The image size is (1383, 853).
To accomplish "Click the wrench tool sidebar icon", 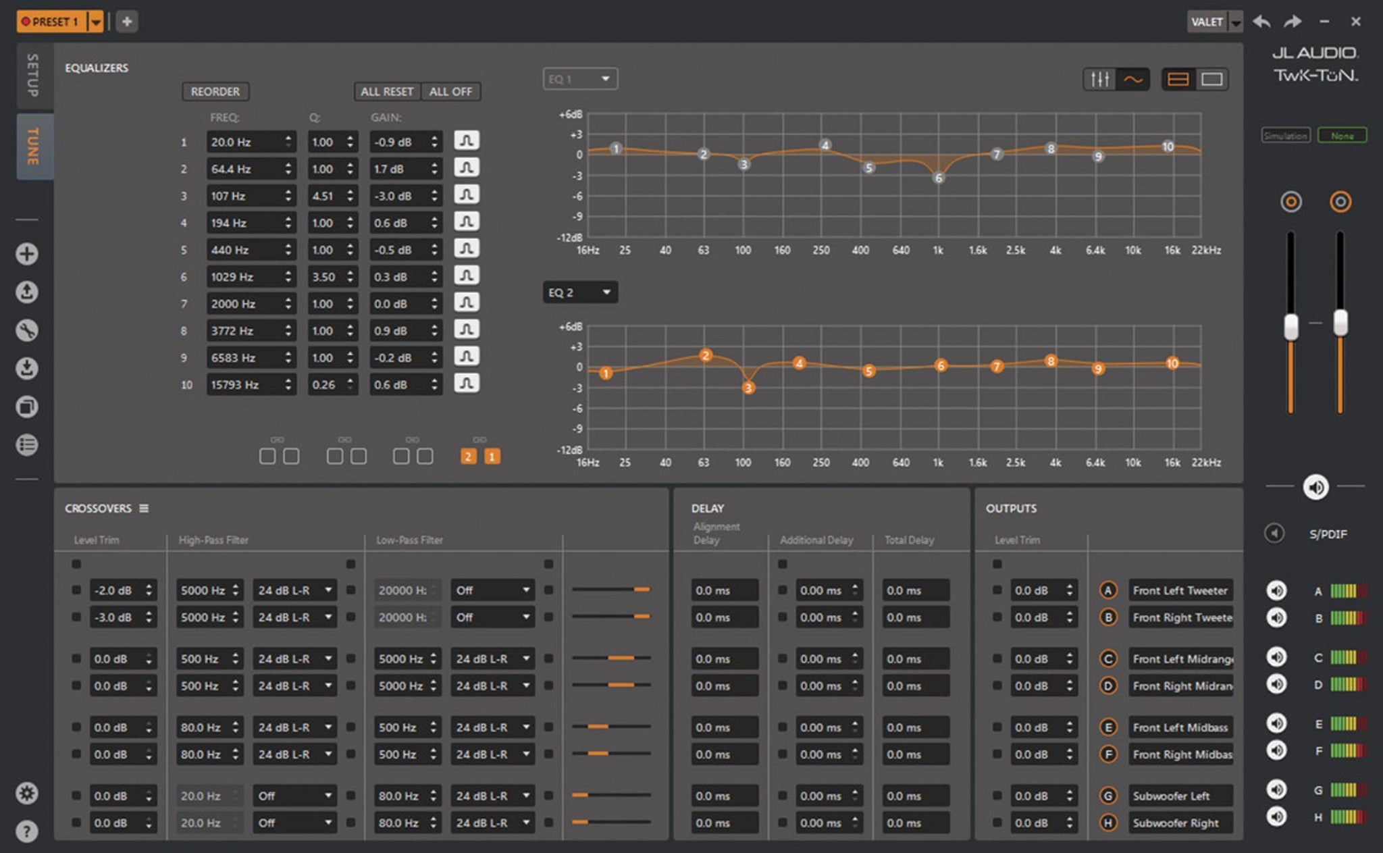I will (27, 330).
